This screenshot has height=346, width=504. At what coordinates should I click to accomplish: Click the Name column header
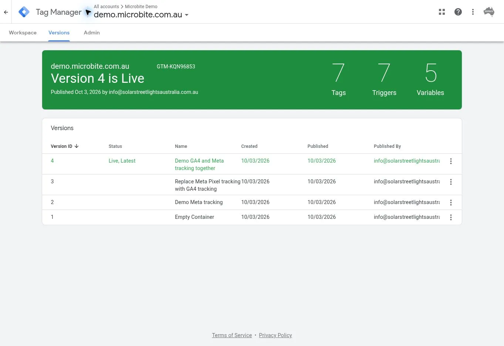(x=181, y=146)
